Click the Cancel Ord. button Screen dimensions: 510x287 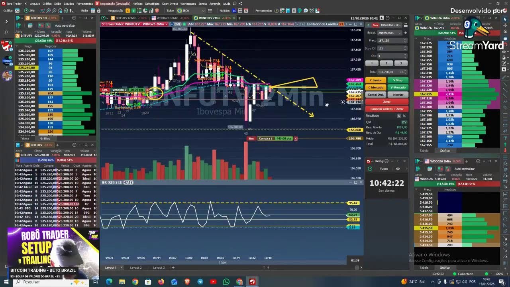[x=376, y=94]
